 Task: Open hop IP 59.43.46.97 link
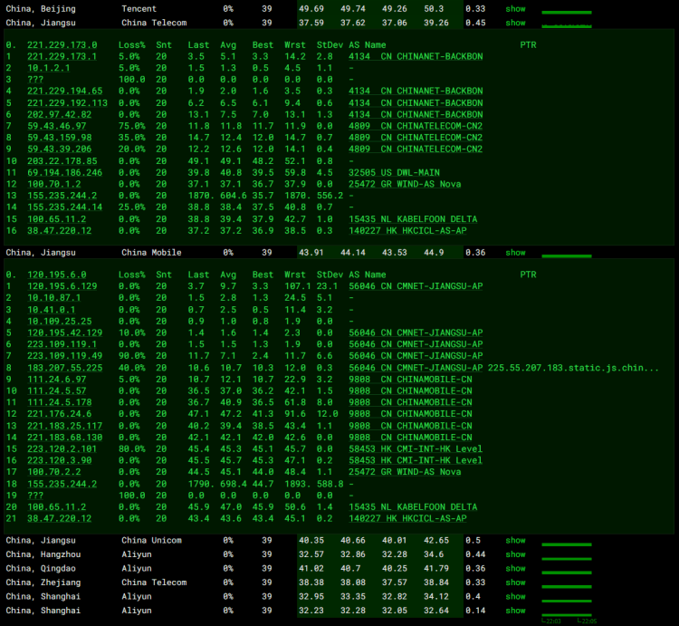(57, 126)
